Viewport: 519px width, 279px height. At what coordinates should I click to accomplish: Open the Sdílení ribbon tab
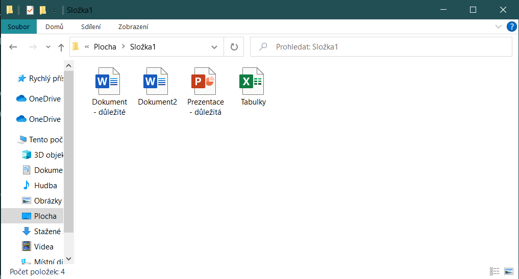click(91, 27)
